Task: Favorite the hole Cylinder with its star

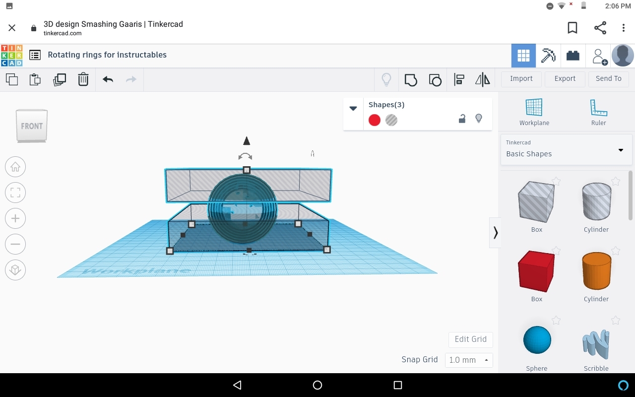Action: pos(616,181)
